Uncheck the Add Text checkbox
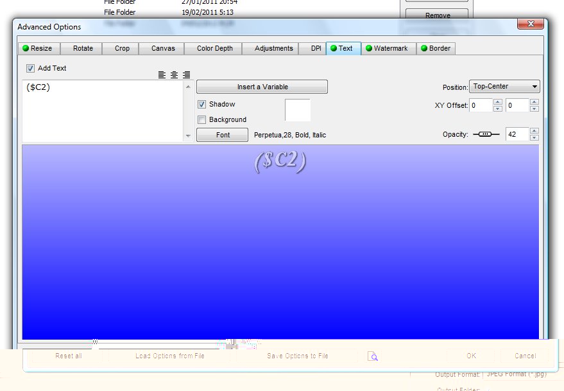564x391 pixels. click(30, 68)
